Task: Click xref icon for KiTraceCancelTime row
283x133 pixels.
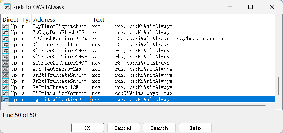Action: [x=5, y=45]
